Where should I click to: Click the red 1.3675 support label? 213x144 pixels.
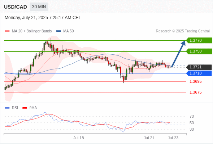pos(195,92)
